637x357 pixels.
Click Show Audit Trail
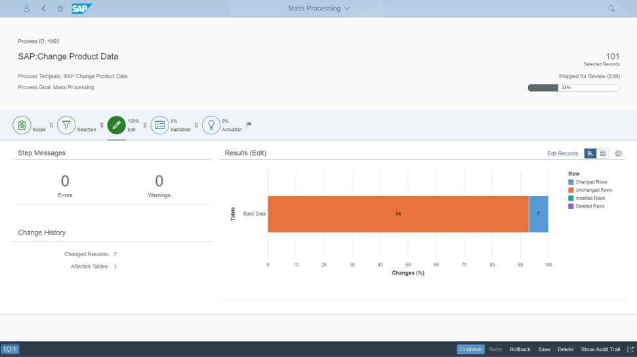600,349
